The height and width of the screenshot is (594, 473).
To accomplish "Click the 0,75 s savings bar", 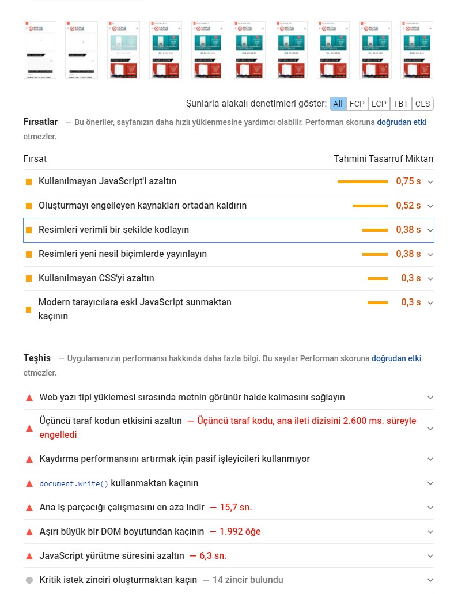I will click(362, 182).
